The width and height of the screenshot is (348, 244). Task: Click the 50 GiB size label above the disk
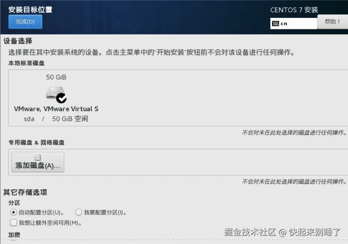[x=56, y=77]
